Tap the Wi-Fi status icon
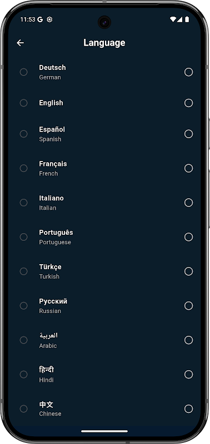 (x=173, y=19)
